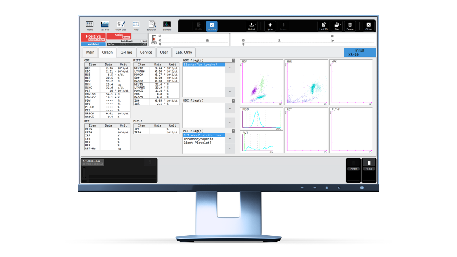Click the Validate toolbar button
This screenshot has height=257, width=457.
click(212, 26)
